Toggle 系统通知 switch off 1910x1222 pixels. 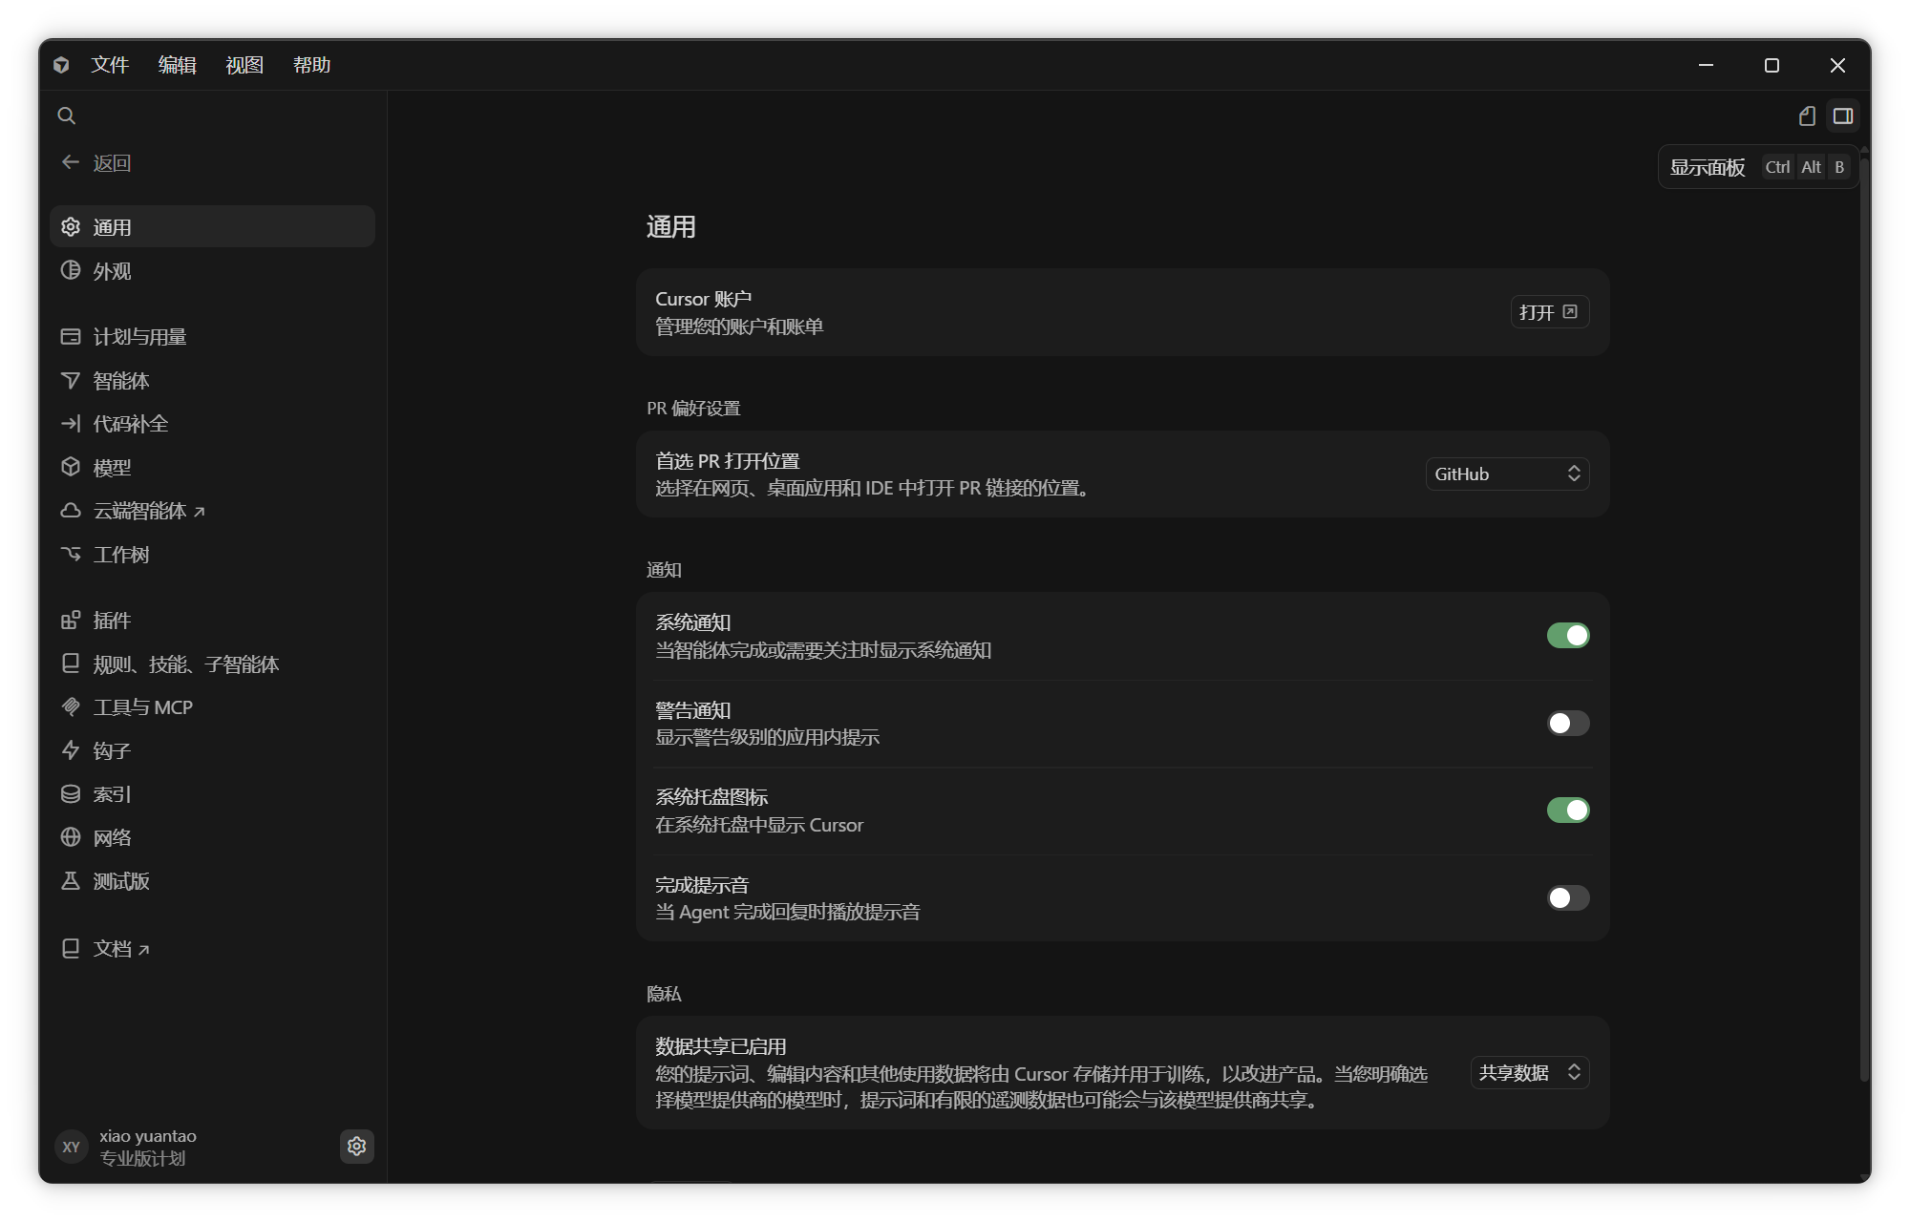tap(1568, 636)
